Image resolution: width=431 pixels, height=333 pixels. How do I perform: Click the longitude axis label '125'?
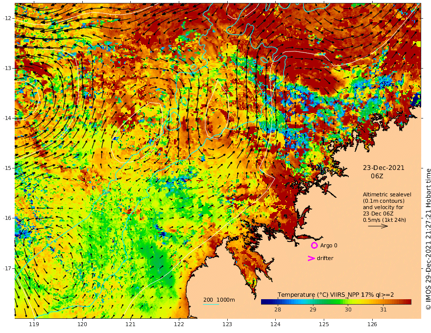coord(324,324)
